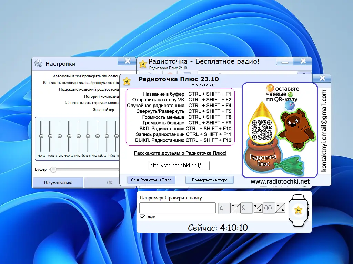The height and width of the screenshot is (264, 353).
Task: Toggle the Звук checkbox
Action: tap(142, 217)
